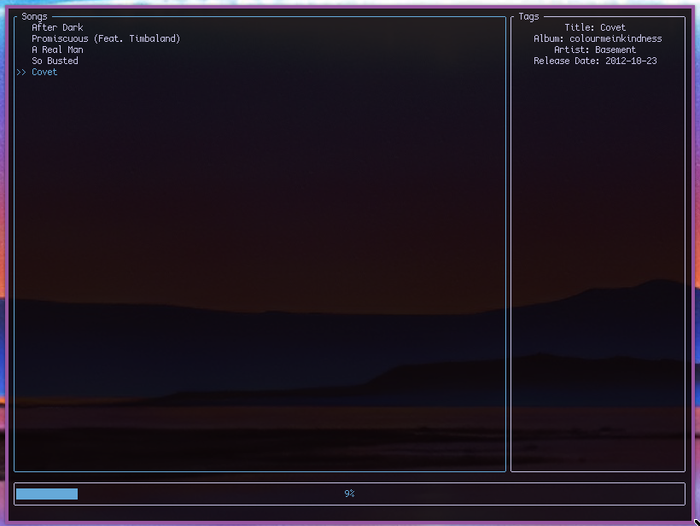Select the song A Real Man
This screenshot has width=700, height=526.
point(57,50)
